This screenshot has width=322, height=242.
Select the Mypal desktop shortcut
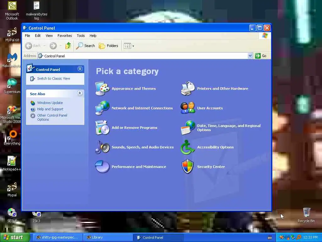(x=12, y=189)
